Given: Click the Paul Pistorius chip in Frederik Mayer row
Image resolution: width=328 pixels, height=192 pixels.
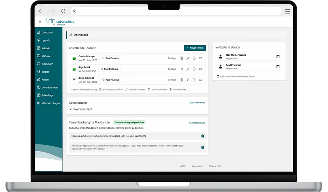Looking at the screenshot, I should tap(111, 58).
